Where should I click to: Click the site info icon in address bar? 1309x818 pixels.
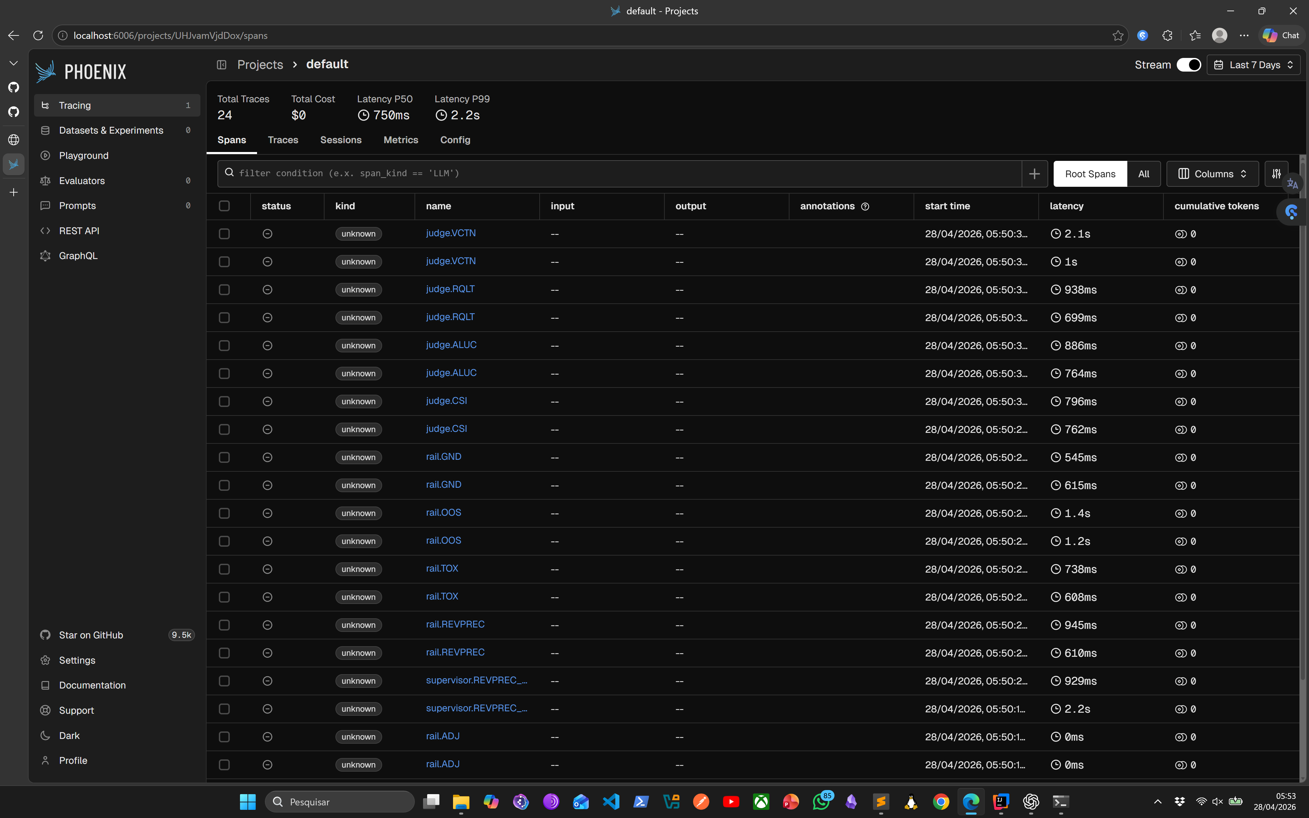pos(63,35)
